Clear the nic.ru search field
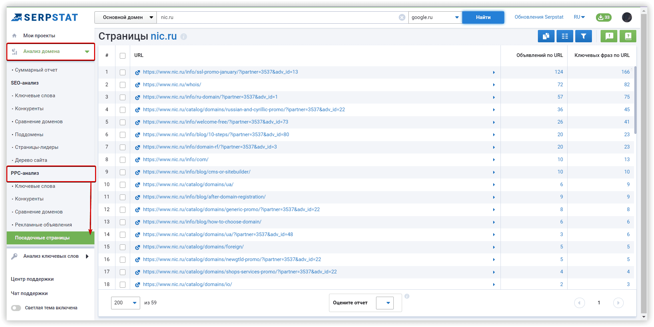 point(402,17)
